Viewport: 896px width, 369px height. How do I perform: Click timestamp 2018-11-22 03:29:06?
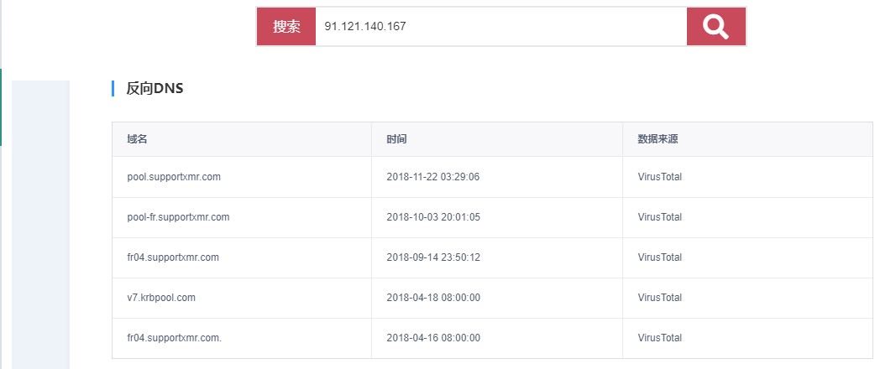[x=433, y=177]
